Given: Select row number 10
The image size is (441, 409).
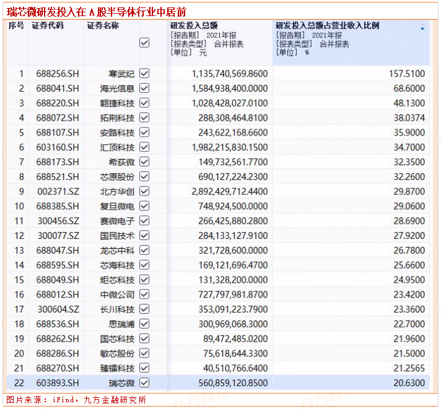Looking at the screenshot, I should coord(19,206).
